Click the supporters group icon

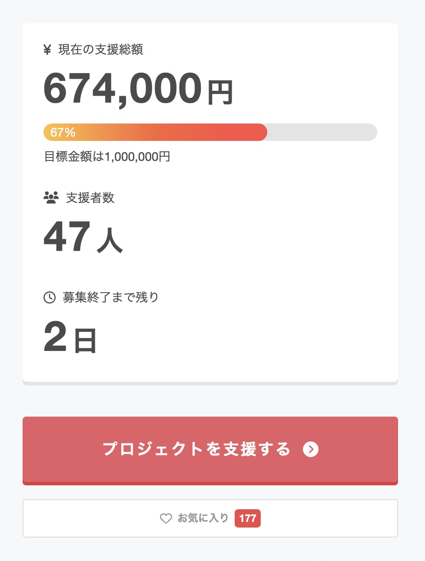pos(51,198)
